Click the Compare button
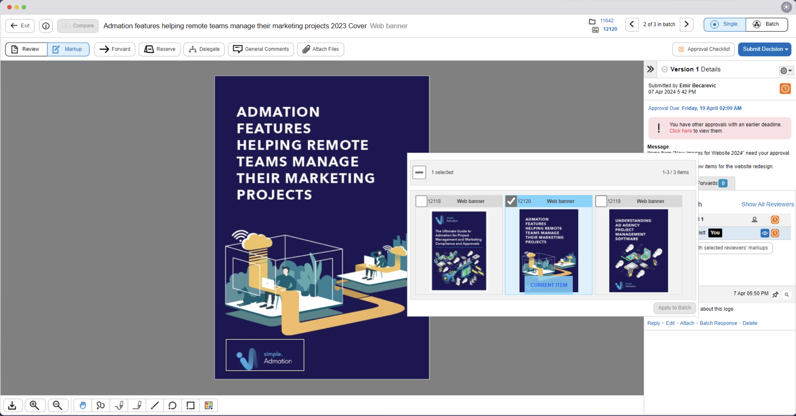 (x=78, y=26)
